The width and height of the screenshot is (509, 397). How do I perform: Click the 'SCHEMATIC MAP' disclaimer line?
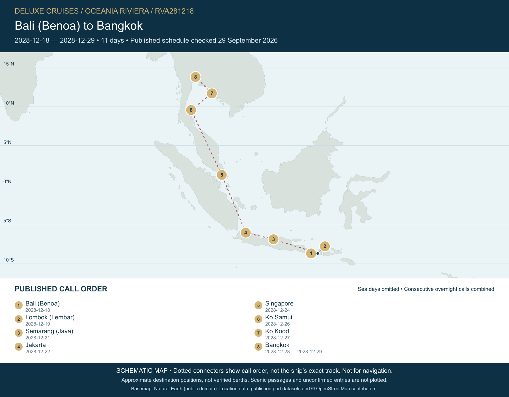(x=255, y=371)
